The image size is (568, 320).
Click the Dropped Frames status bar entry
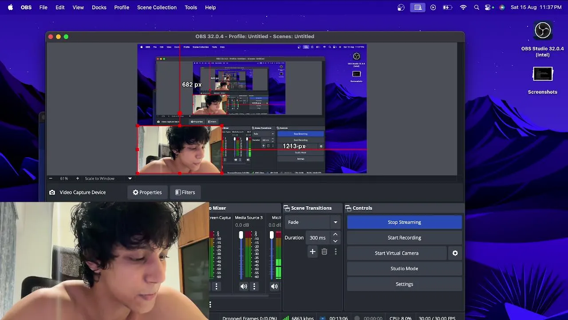[249, 318]
